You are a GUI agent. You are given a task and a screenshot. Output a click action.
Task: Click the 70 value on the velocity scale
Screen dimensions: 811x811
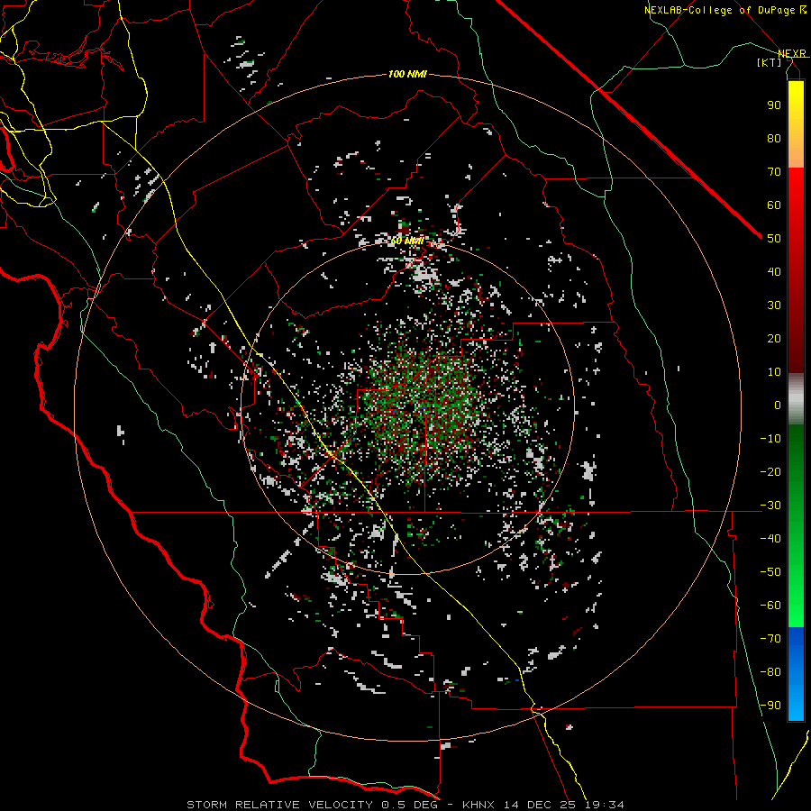click(774, 172)
